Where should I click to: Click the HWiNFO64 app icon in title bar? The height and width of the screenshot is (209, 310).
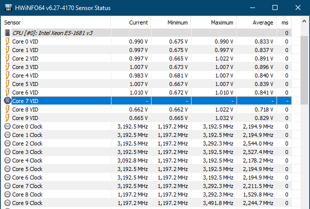click(8, 8)
